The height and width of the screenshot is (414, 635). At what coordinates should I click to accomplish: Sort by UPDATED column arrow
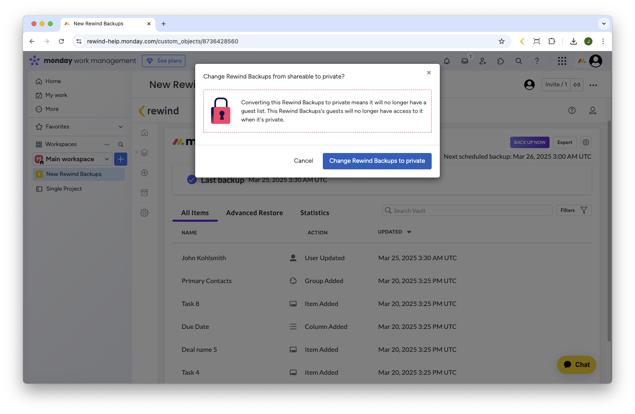pos(409,232)
